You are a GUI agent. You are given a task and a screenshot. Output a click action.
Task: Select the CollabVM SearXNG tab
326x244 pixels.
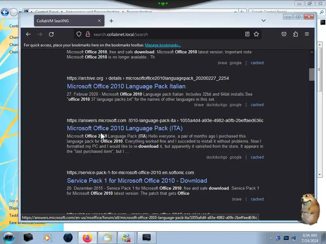(x=69, y=21)
